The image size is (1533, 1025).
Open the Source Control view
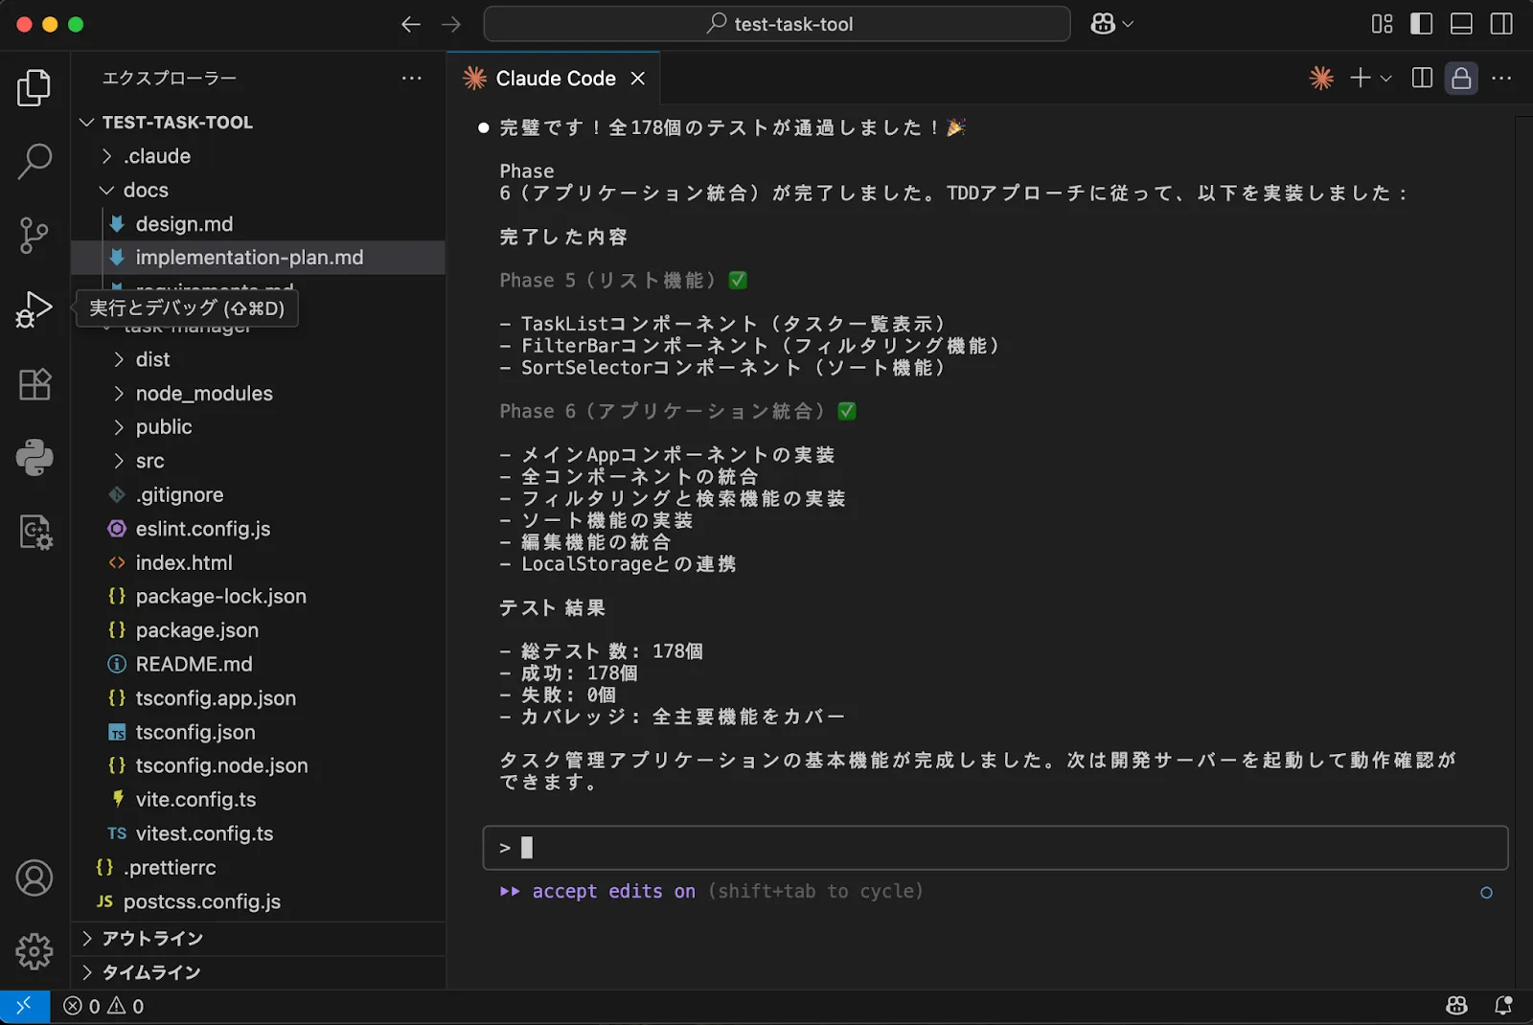34,235
